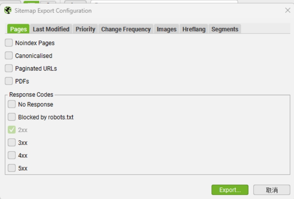Enable the No Response checkbox
The height and width of the screenshot is (199, 294).
[x=12, y=104]
